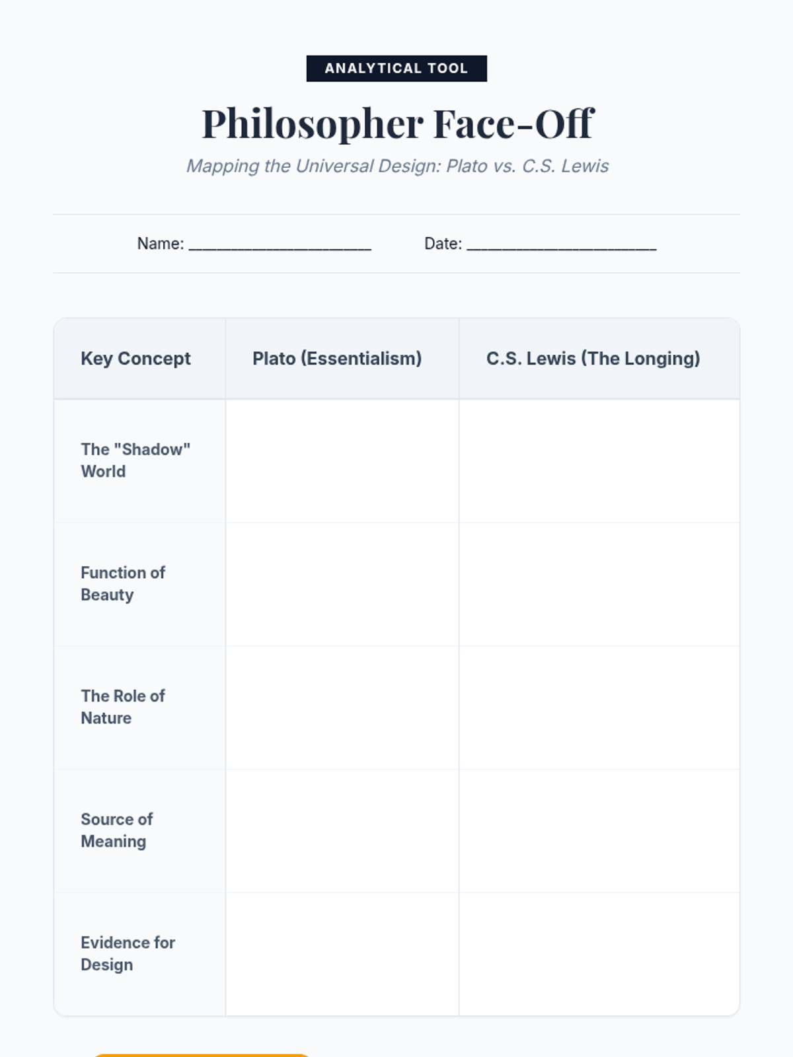Select the Key Concept column header

[x=135, y=359]
